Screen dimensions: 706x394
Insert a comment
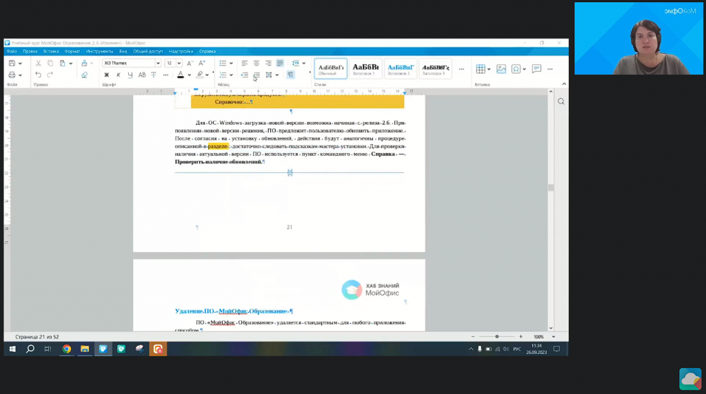point(536,69)
